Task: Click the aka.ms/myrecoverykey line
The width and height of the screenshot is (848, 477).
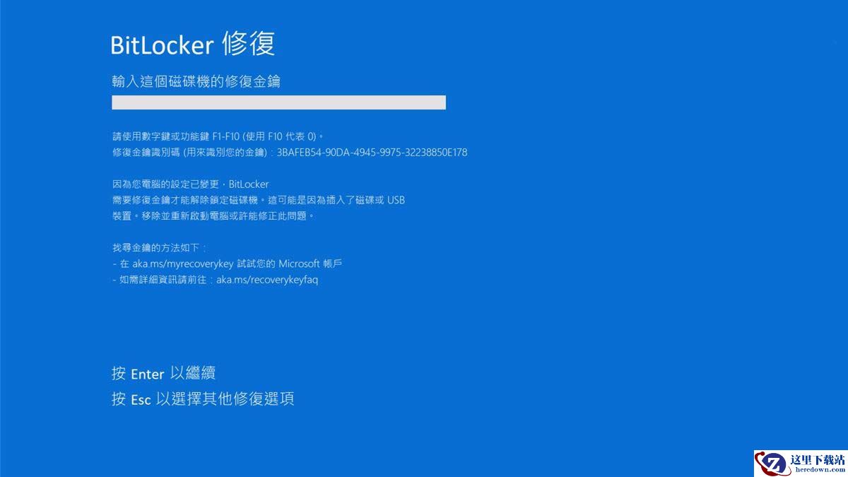Action: [x=228, y=264]
